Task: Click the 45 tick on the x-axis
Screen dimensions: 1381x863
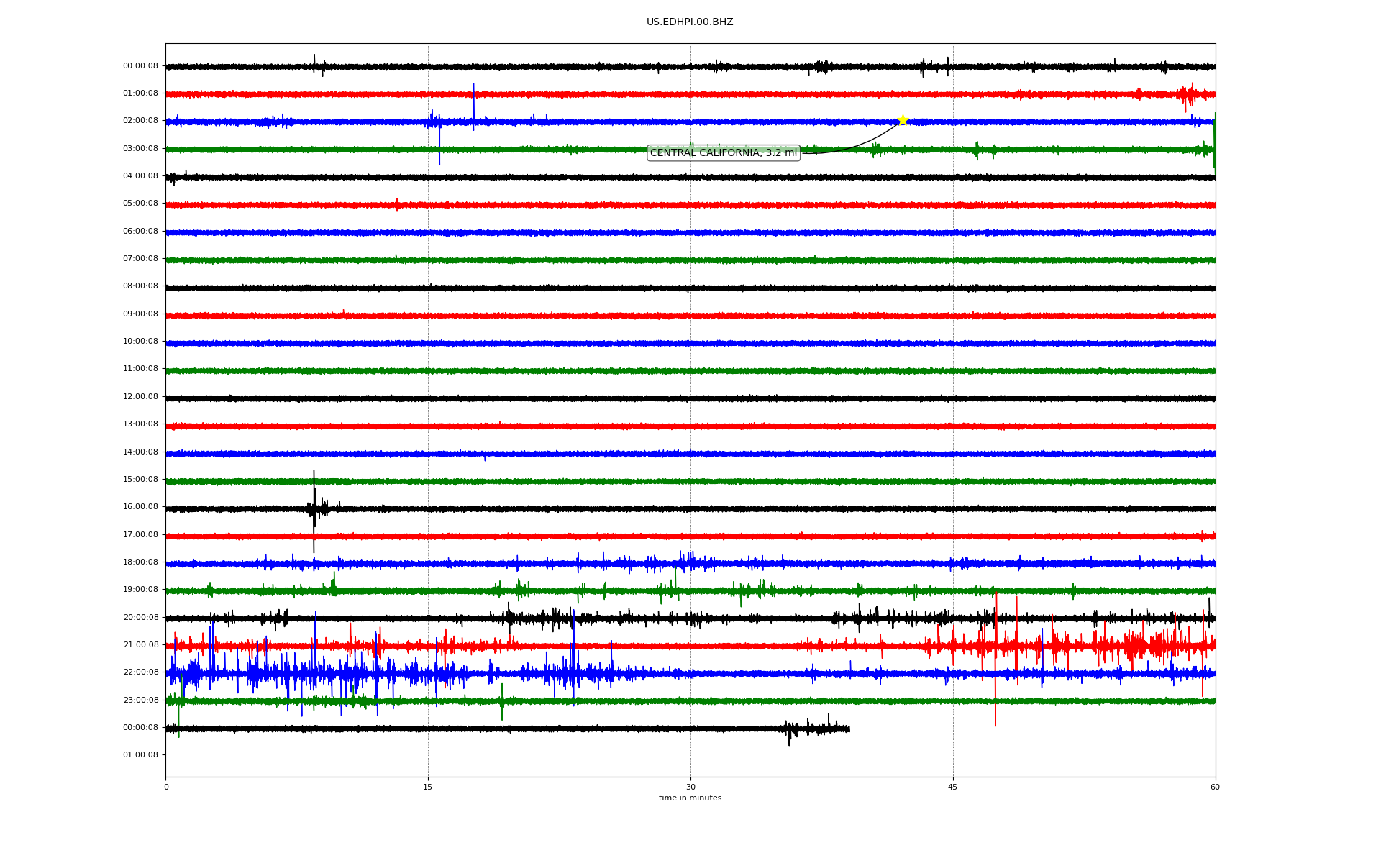Action: pyautogui.click(x=953, y=787)
